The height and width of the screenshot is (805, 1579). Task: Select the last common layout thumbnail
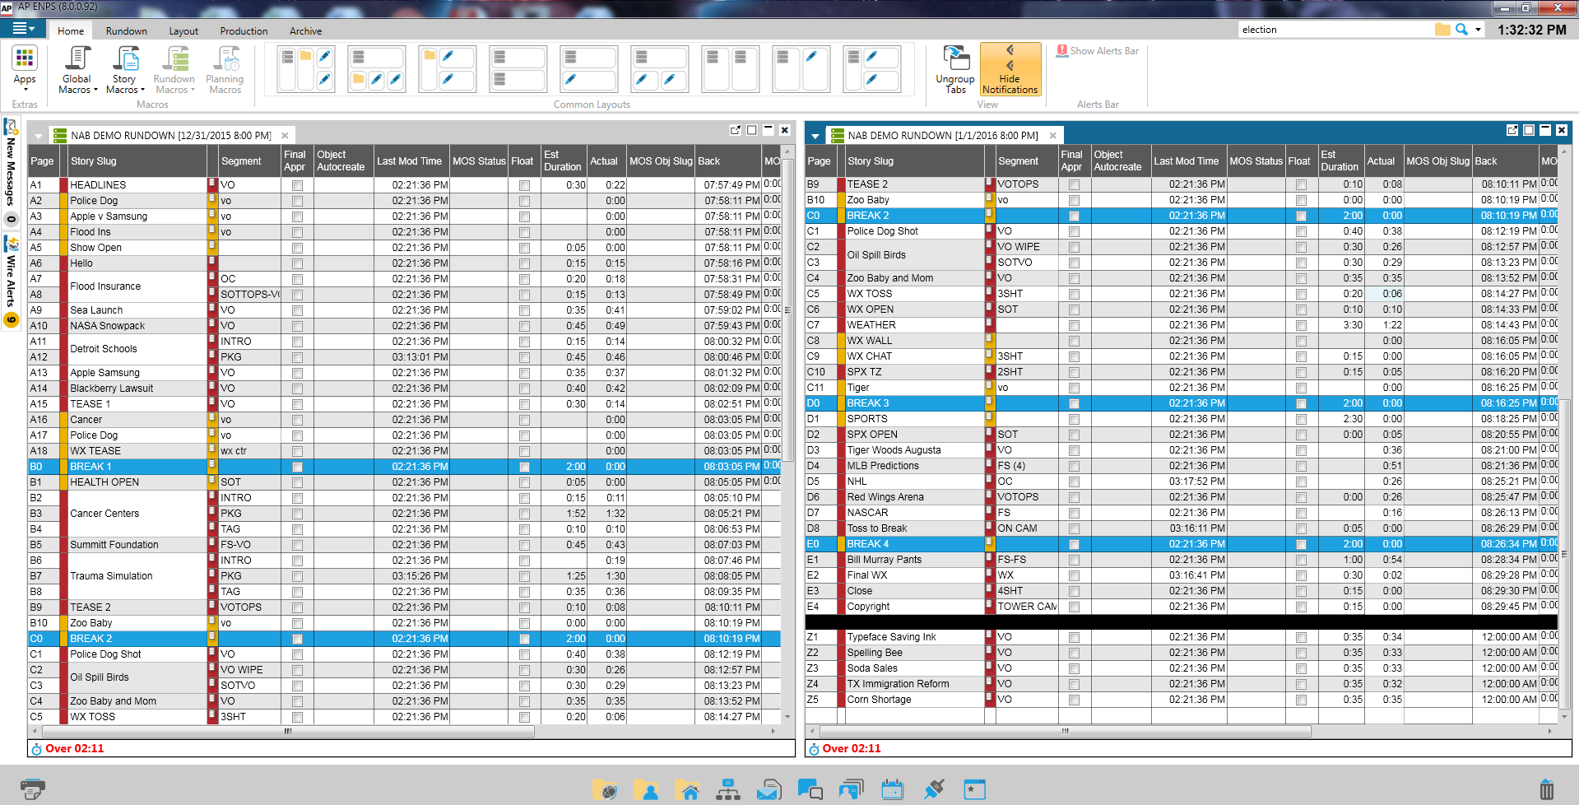[x=872, y=68]
